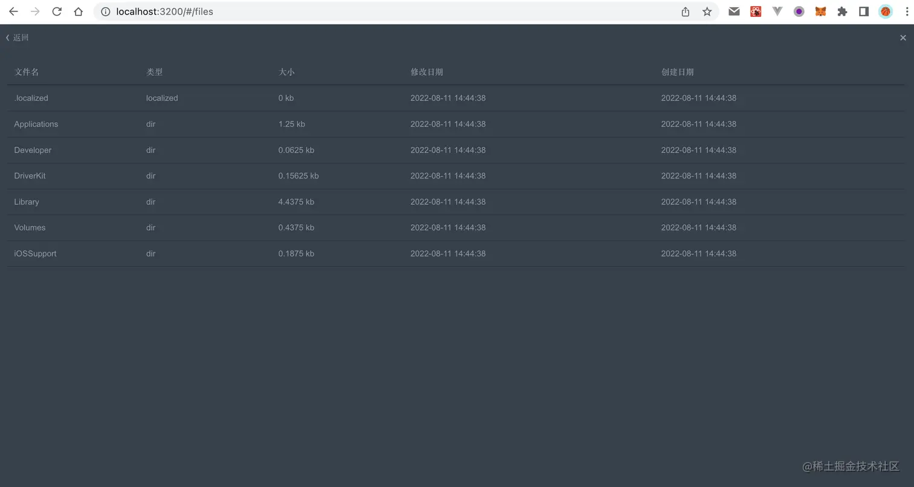Screen dimensions: 914x487
Task: Open the Applications folder row
Action: pyautogui.click(x=456, y=124)
